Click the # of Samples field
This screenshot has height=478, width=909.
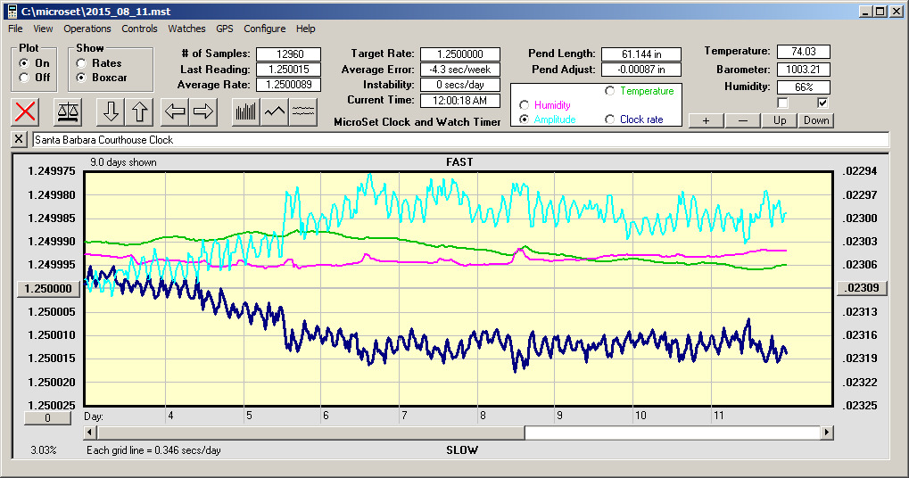click(x=289, y=54)
